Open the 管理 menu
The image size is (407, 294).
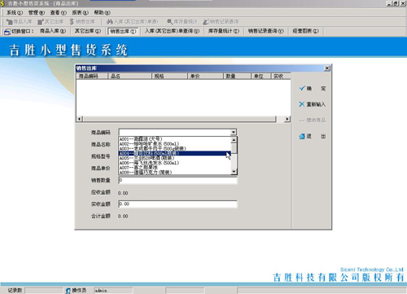pos(37,12)
